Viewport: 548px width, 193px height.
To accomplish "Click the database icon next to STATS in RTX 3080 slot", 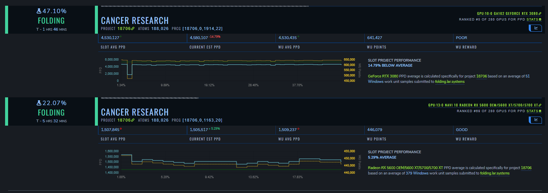I will [x=540, y=20].
